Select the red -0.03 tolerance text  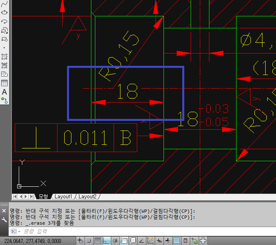click(x=214, y=109)
